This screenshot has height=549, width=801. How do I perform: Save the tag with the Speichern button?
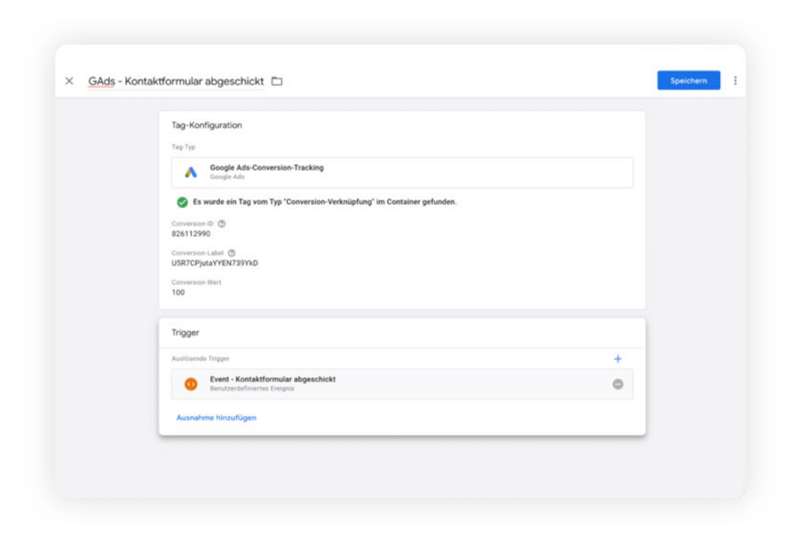coord(689,80)
